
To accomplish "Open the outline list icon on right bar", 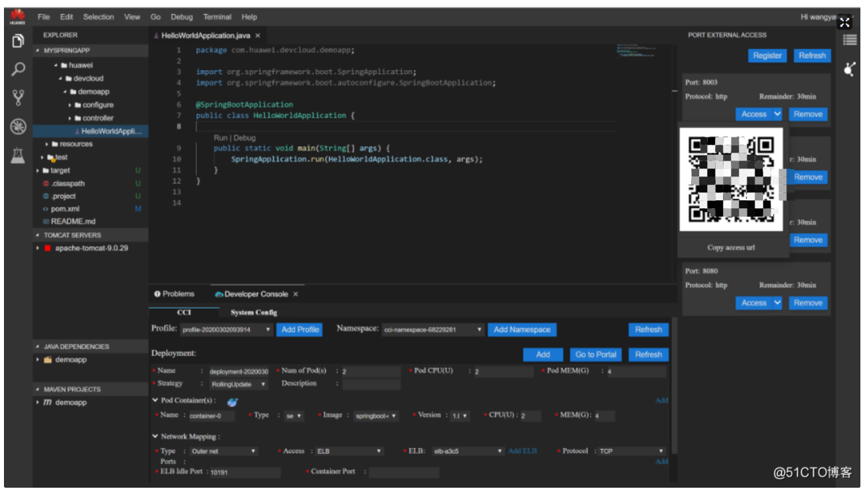I will click(850, 40).
